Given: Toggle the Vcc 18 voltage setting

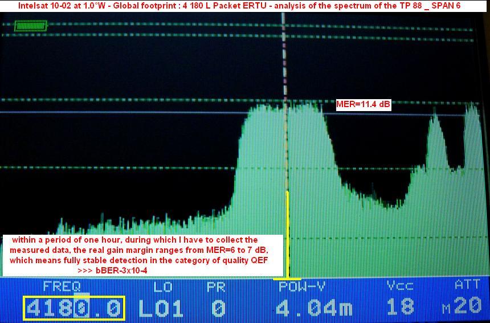Looking at the screenshot, I should tap(399, 308).
